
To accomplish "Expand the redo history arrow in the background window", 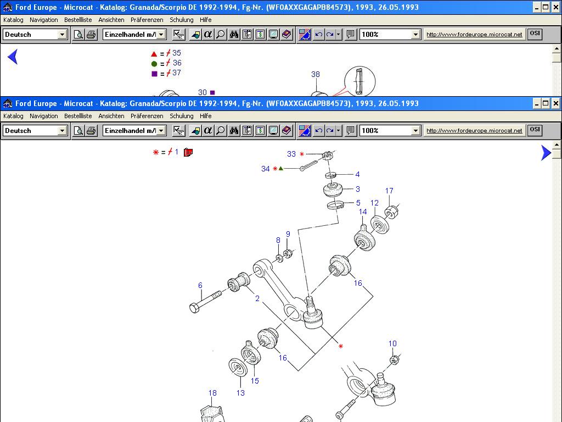I will click(x=338, y=35).
